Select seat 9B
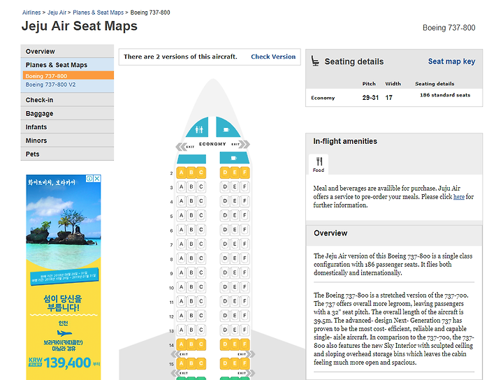 pos(191,272)
